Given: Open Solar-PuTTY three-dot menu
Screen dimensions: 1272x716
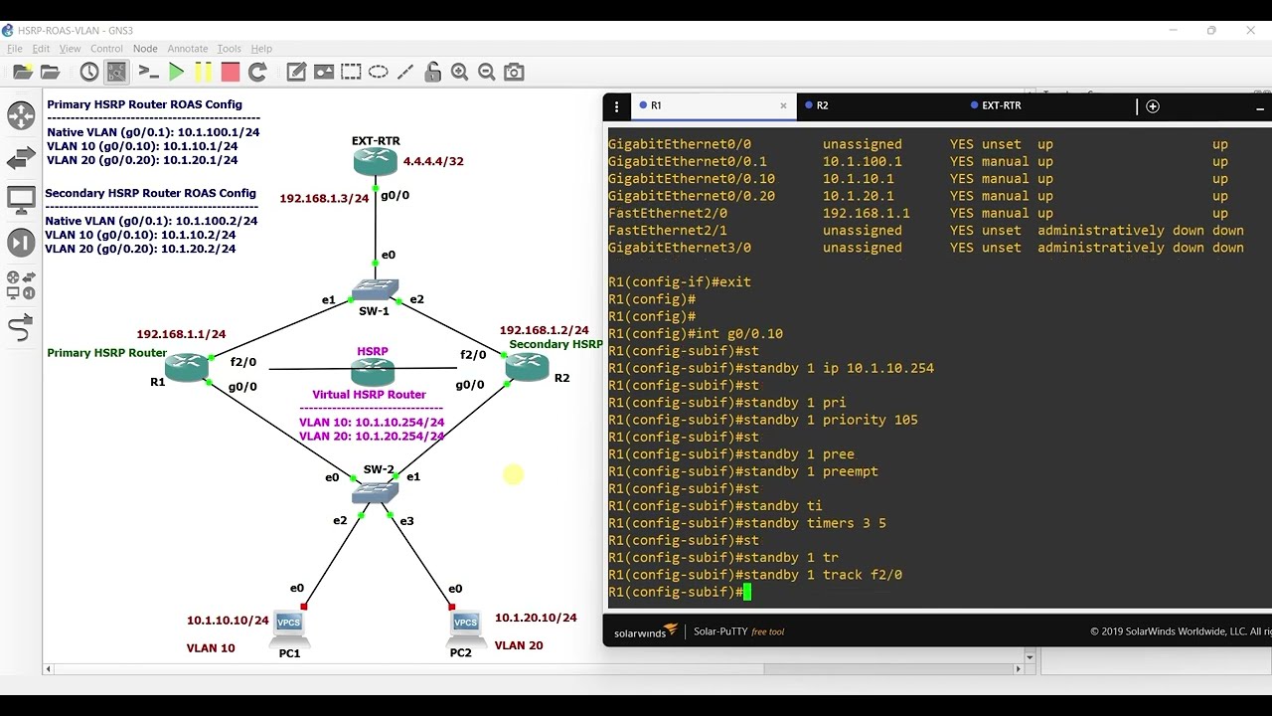Looking at the screenshot, I should pos(616,106).
